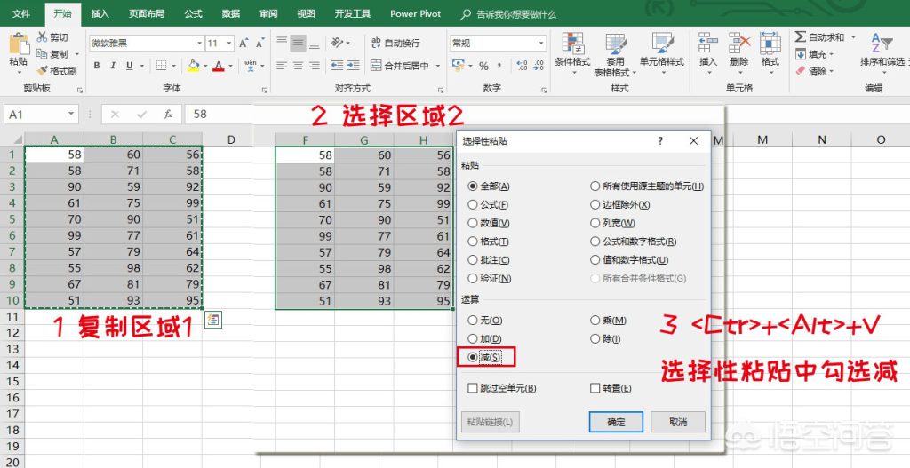Click paste options icon below copied range
This screenshot has width=910, height=468.
click(213, 319)
